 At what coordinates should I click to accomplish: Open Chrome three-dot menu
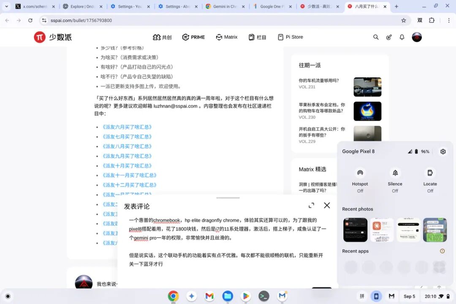(x=449, y=20)
